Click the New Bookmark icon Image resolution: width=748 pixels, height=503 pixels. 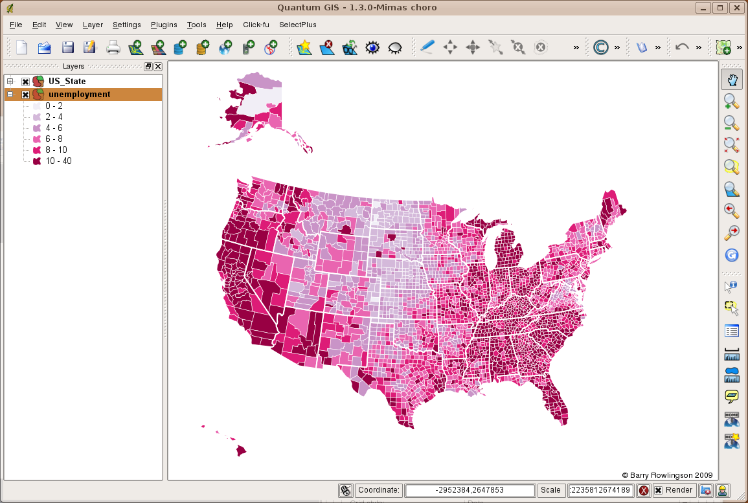(731, 442)
